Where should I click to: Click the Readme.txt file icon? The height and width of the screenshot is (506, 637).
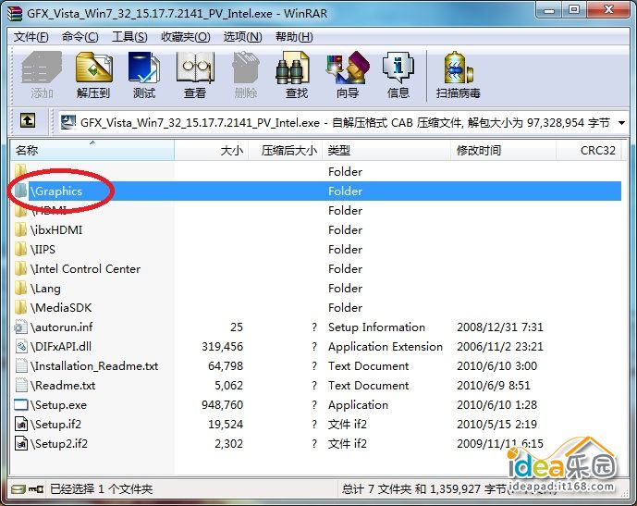tap(20, 386)
